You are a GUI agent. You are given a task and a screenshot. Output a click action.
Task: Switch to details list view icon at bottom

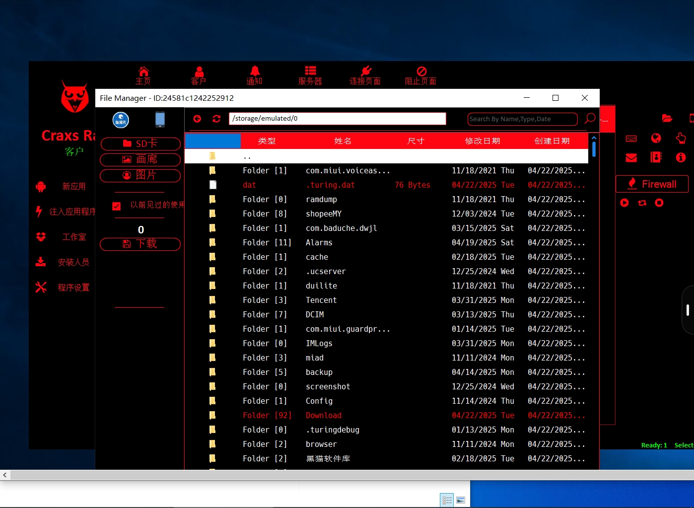click(447, 500)
